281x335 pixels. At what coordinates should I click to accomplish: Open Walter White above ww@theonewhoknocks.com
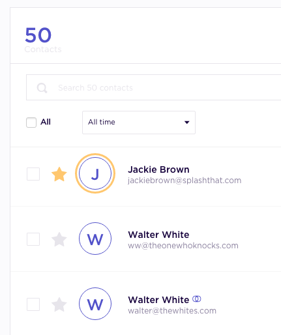(x=158, y=235)
